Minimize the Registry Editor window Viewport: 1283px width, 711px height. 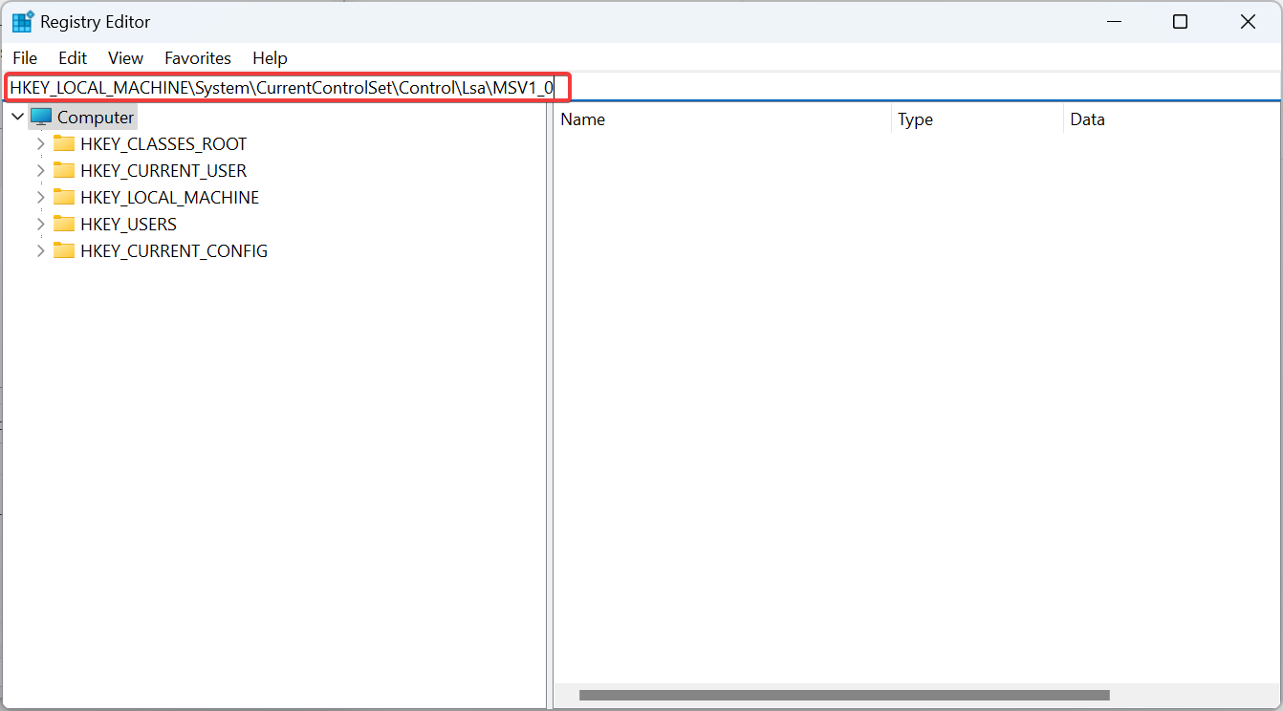pos(1114,21)
